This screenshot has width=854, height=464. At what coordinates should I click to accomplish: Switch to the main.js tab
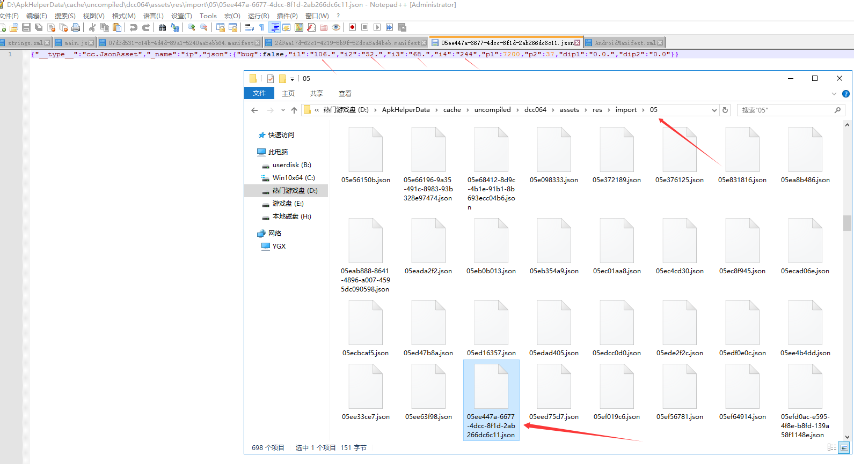click(x=75, y=43)
